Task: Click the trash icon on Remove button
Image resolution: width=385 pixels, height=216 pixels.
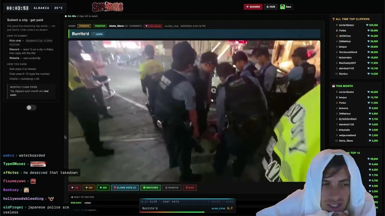Action: pos(166,188)
